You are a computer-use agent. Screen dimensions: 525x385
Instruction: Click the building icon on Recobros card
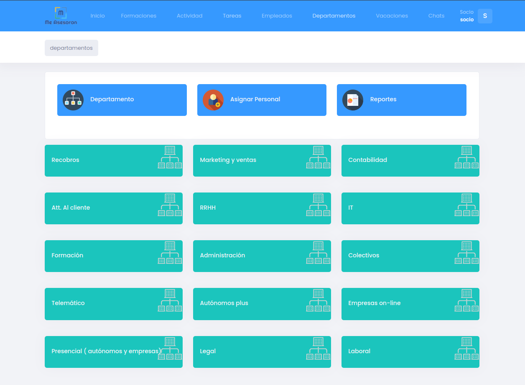coord(170,157)
